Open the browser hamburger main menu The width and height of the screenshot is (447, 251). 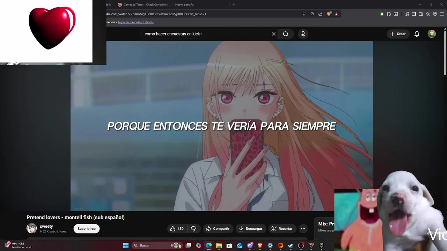point(442,14)
